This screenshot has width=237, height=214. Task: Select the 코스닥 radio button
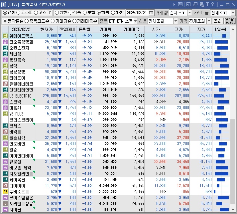tap(36, 13)
